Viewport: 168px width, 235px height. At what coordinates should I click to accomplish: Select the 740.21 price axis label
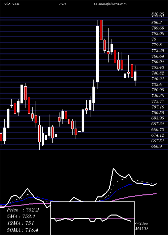click(158, 79)
